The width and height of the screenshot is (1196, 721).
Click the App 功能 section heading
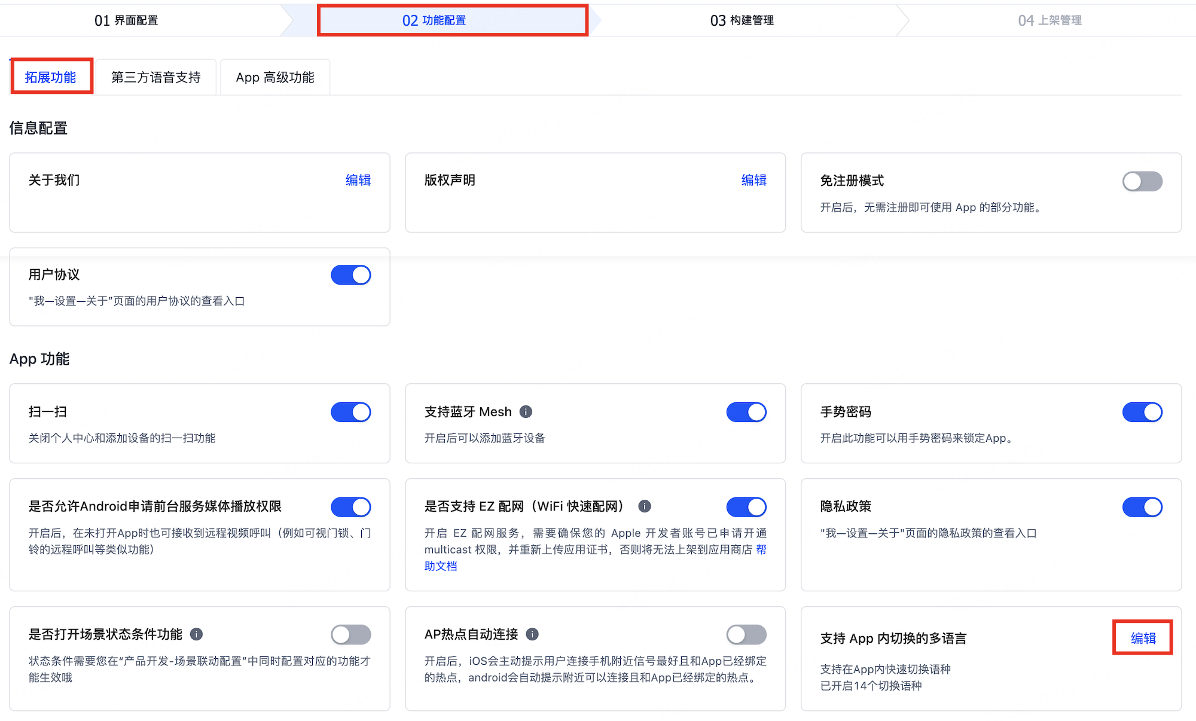[39, 359]
